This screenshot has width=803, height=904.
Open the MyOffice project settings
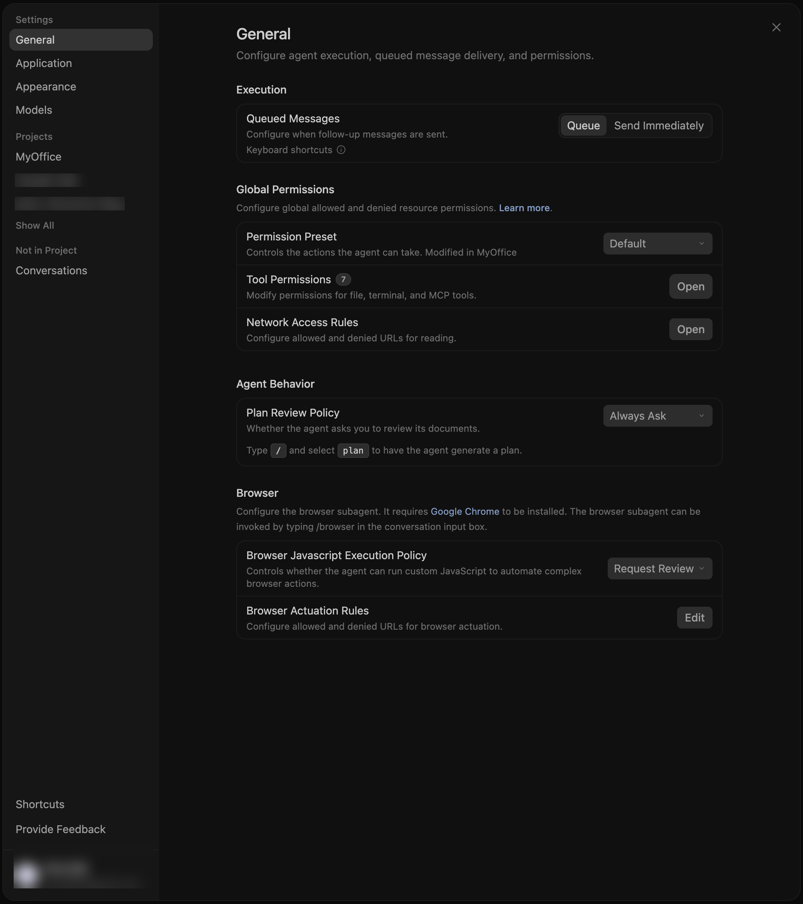[x=39, y=157]
